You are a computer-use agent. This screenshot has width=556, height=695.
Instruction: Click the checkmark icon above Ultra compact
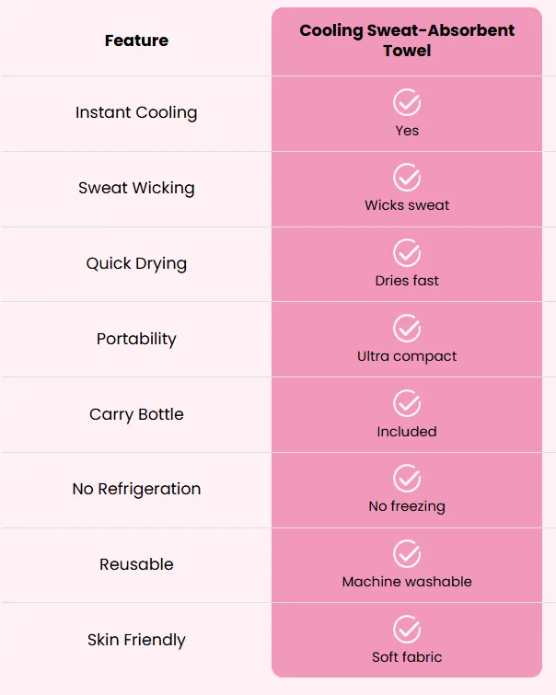coord(407,328)
